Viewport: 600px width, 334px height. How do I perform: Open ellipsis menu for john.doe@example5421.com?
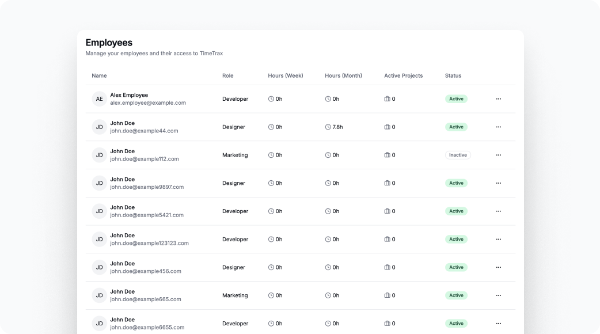point(498,211)
